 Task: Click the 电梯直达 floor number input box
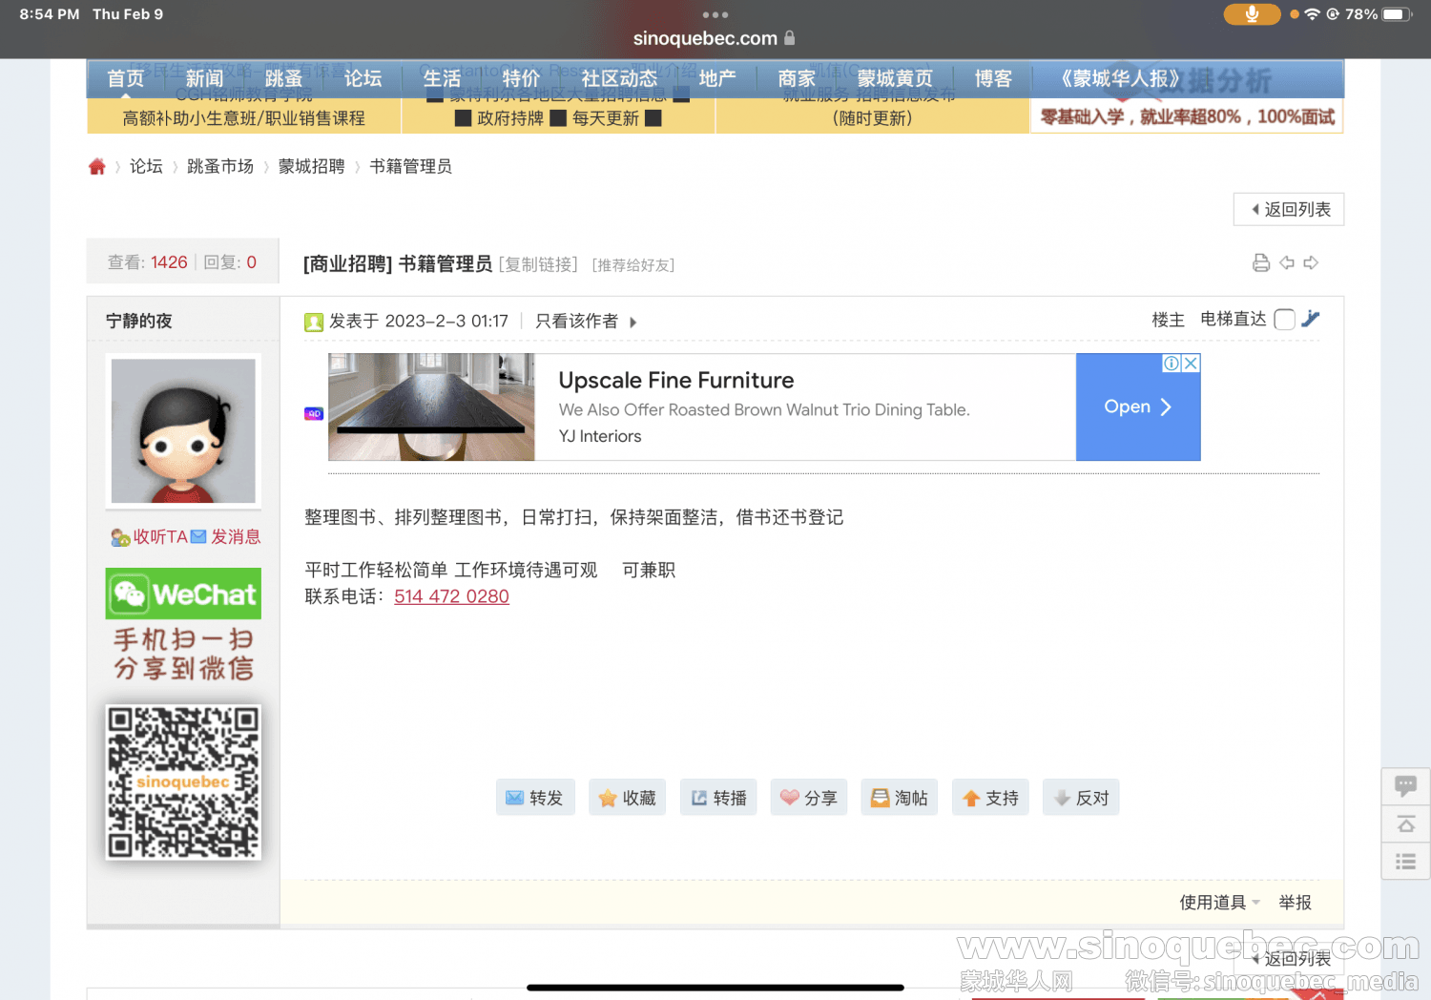pyautogui.click(x=1284, y=320)
